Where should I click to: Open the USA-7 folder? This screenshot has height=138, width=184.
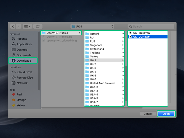tap(104, 102)
